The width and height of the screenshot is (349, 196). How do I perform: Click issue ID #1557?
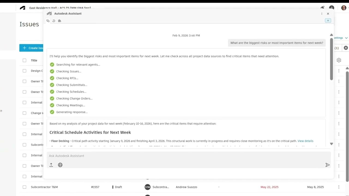pos(95,187)
